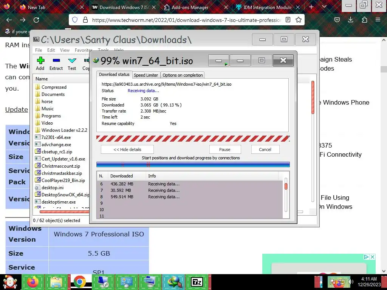Click the Extract icon in 7-Zip toolbar

click(56, 60)
